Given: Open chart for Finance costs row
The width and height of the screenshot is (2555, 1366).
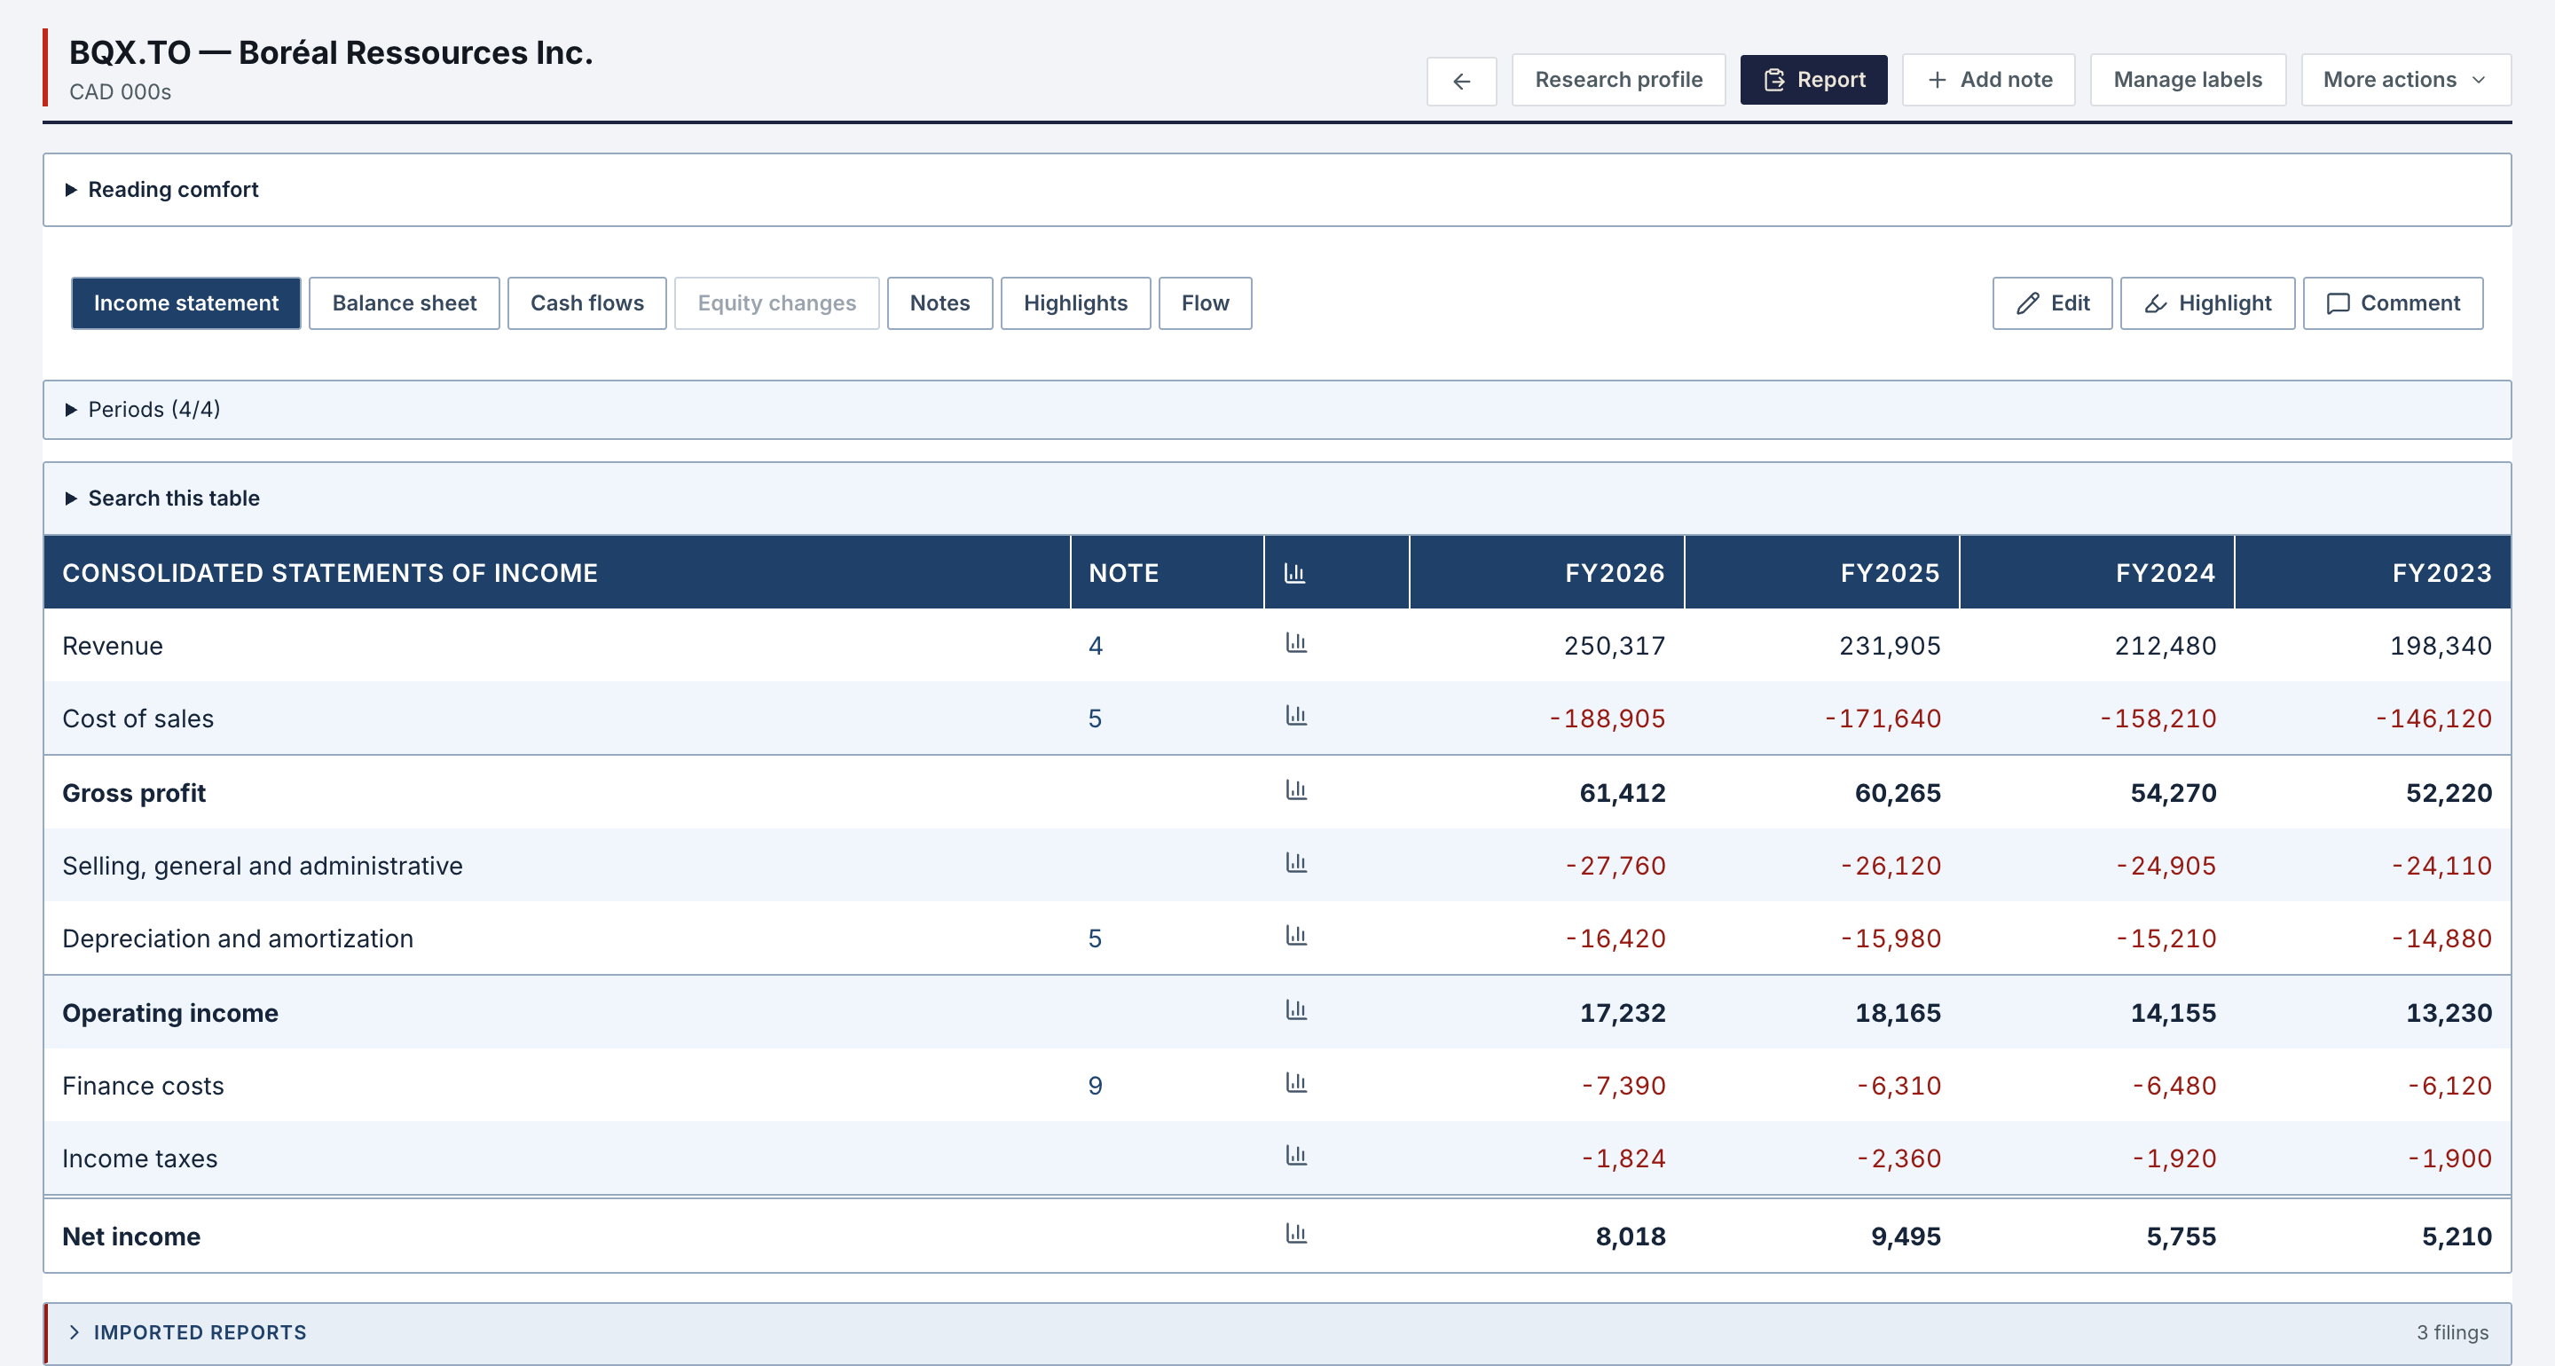Looking at the screenshot, I should [x=1295, y=1083].
